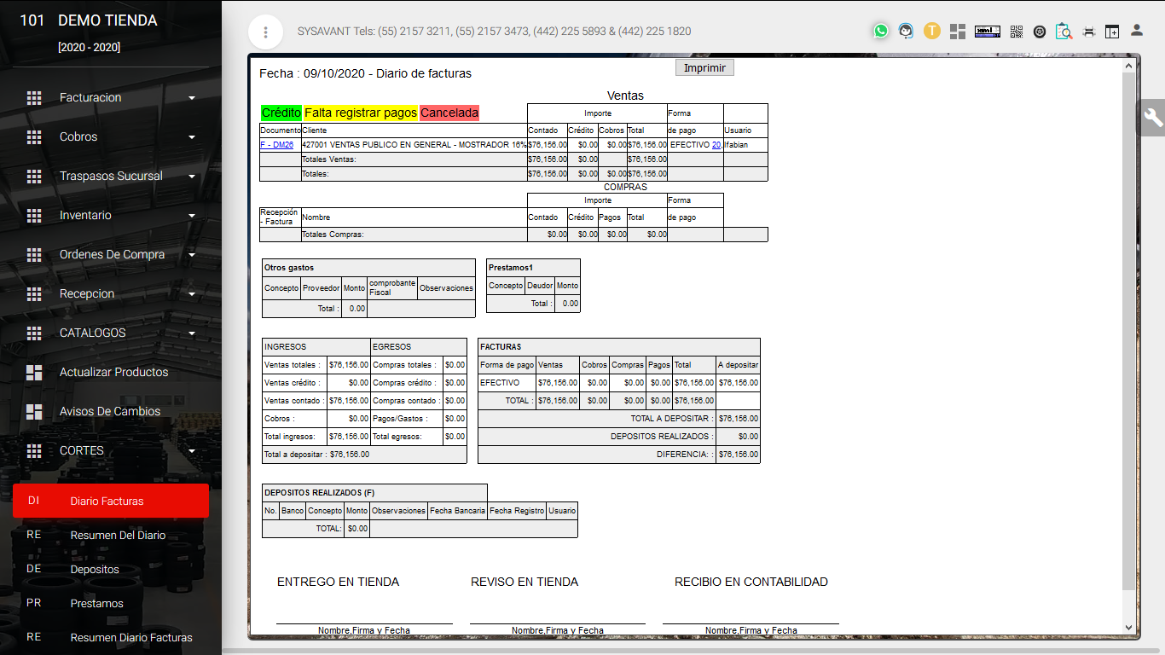Click the printer icon in top toolbar
The width and height of the screenshot is (1165, 655).
(x=1089, y=32)
